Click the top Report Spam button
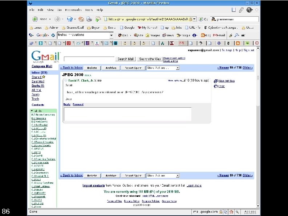This screenshot has width=288, height=216. 133,68
